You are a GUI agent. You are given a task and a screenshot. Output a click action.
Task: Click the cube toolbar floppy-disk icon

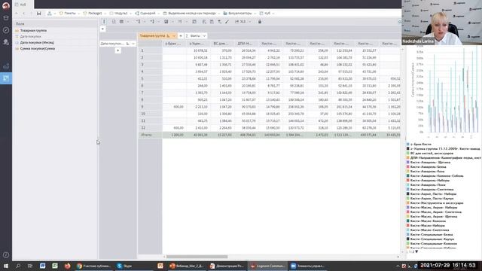pos(166,22)
